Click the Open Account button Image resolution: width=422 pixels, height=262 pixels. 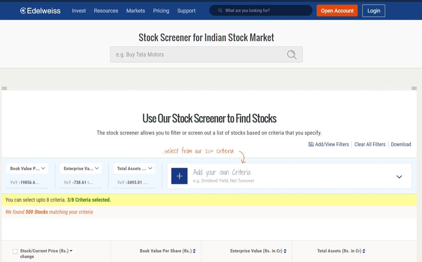pyautogui.click(x=337, y=10)
